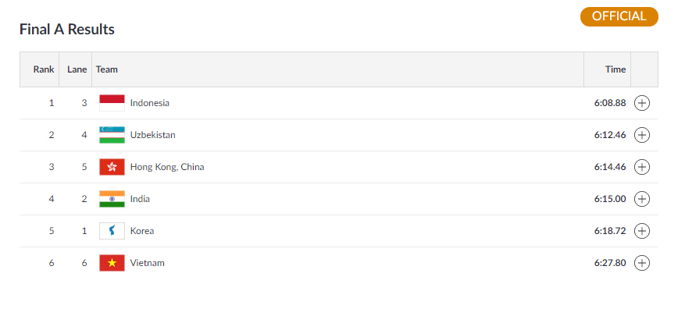Click the Hong Kong flag icon

[112, 167]
